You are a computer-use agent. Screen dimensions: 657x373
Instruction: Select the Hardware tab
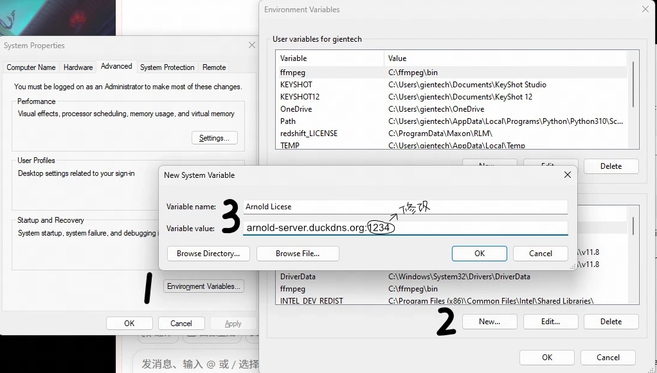pos(78,67)
